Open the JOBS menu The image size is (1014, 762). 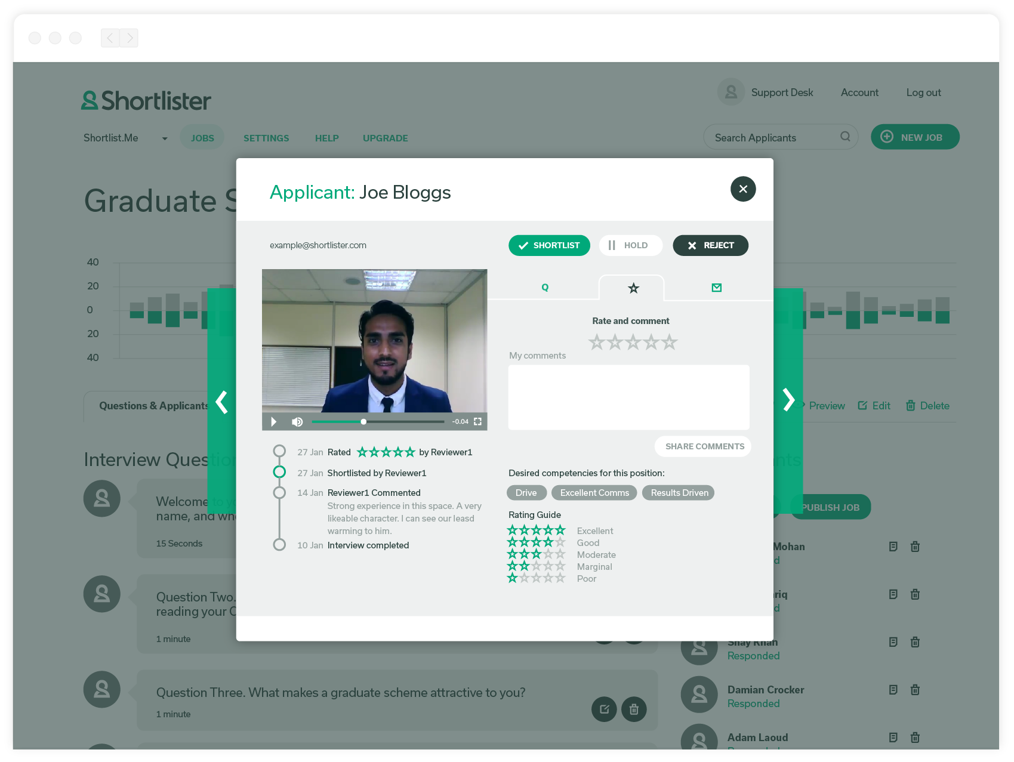coord(202,138)
